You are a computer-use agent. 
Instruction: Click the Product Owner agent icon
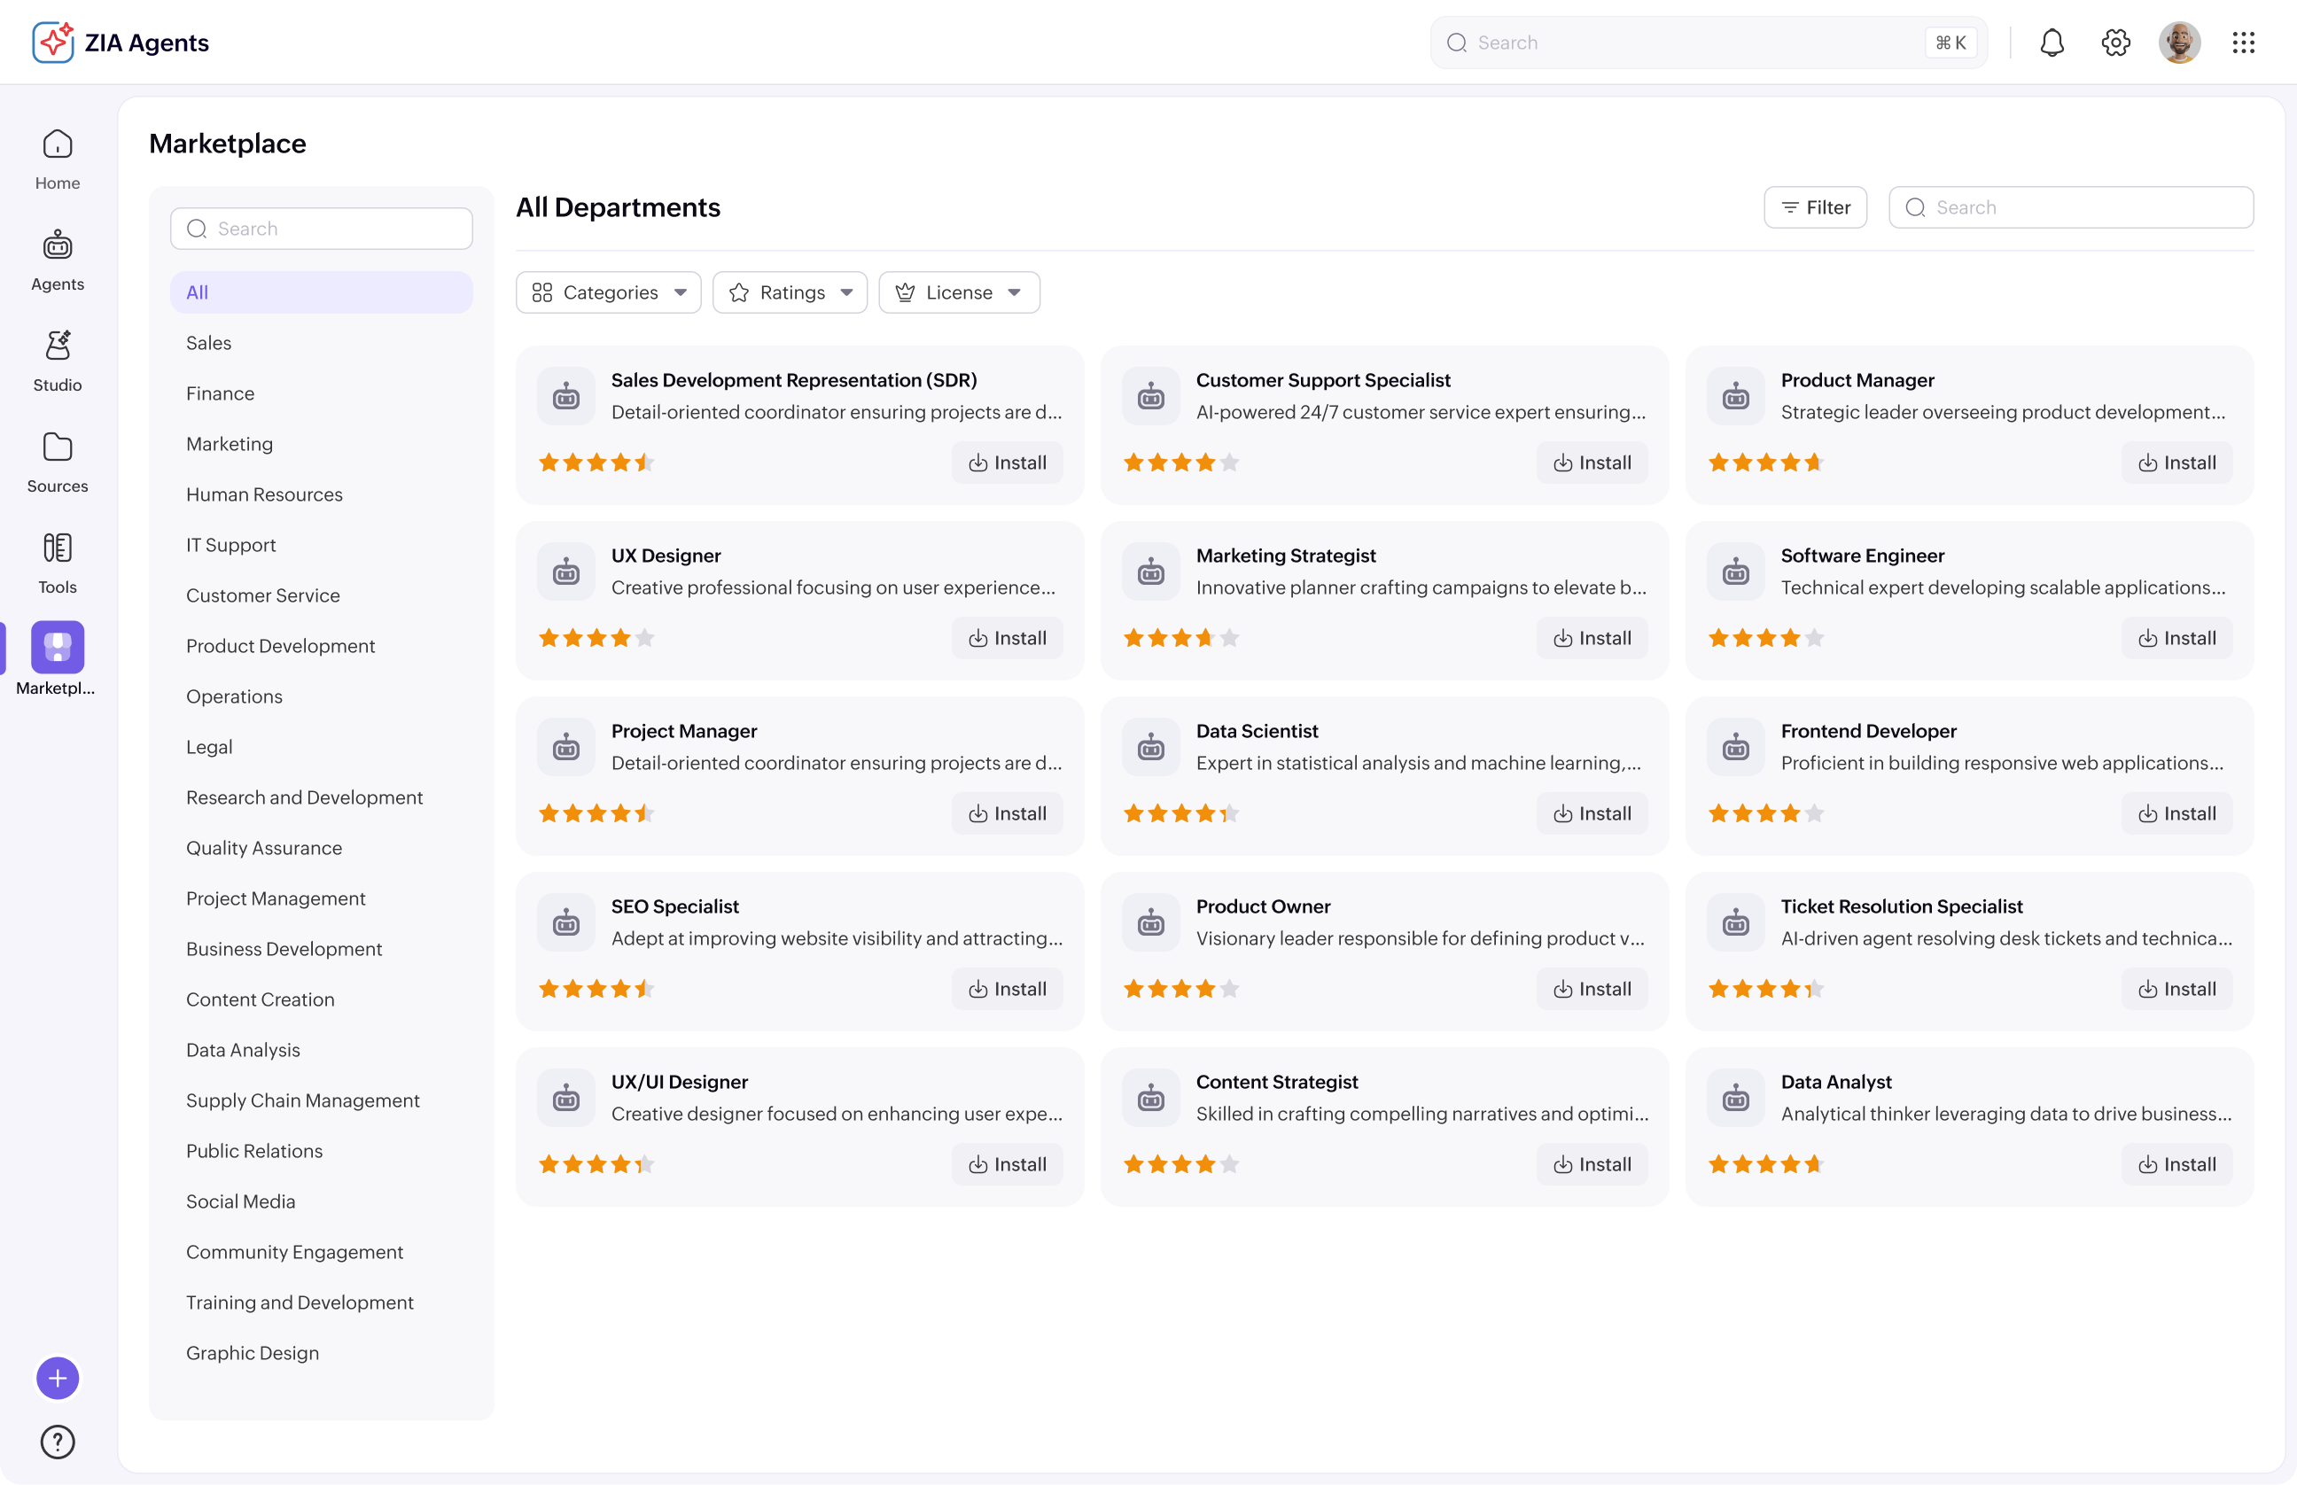coord(1151,923)
